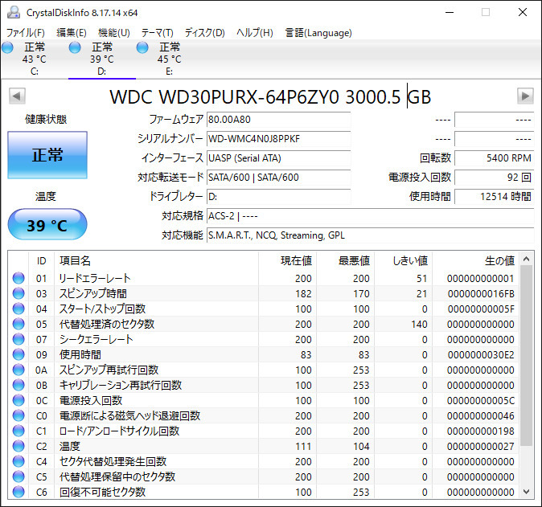Click the ID column header
The width and height of the screenshot is (542, 507).
[42, 261]
